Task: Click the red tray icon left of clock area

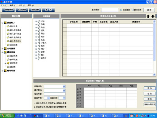Action: click(132, 116)
